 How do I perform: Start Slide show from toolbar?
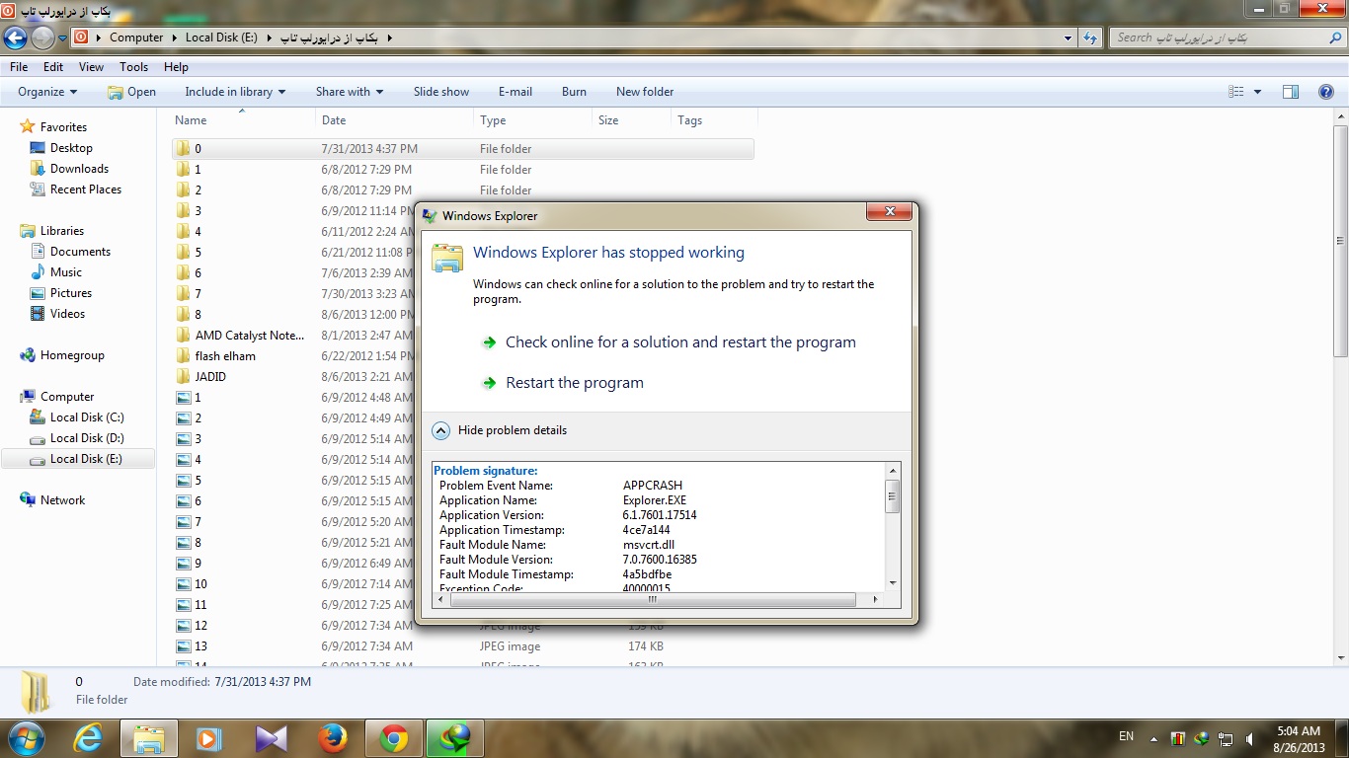pos(441,92)
